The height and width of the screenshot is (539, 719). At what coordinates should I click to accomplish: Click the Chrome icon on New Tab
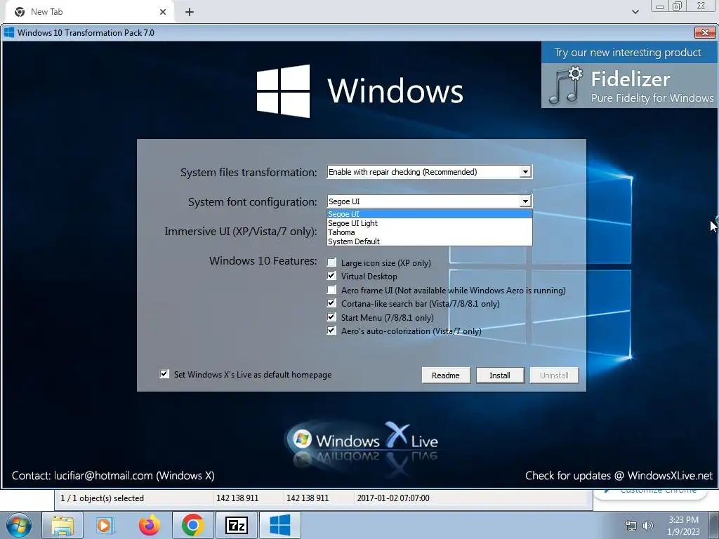pos(19,12)
